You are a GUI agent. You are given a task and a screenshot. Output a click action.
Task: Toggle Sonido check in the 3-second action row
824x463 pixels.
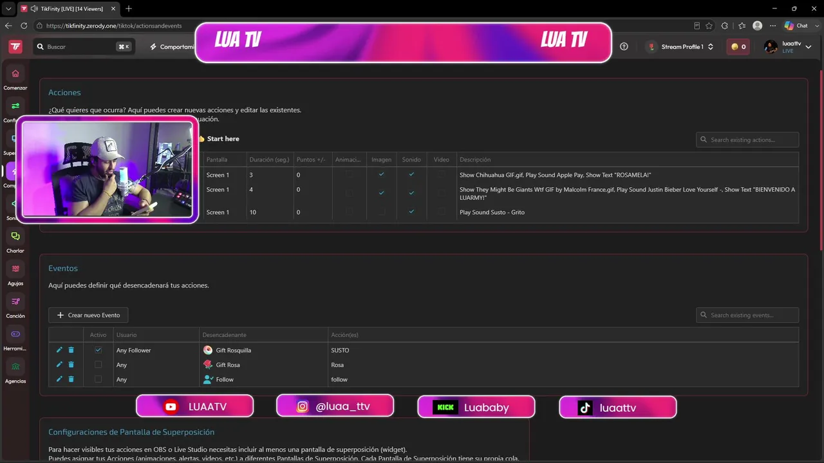(411, 174)
